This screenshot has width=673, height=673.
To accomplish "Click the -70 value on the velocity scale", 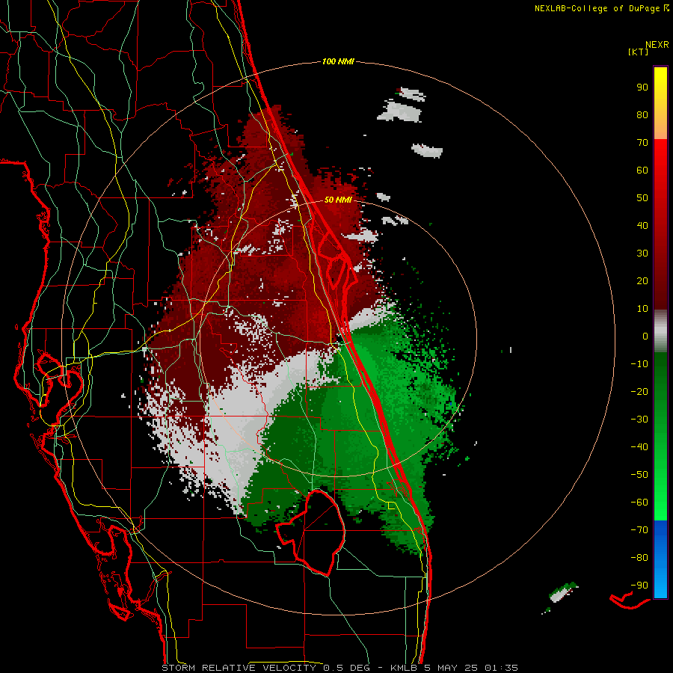I will tap(639, 530).
